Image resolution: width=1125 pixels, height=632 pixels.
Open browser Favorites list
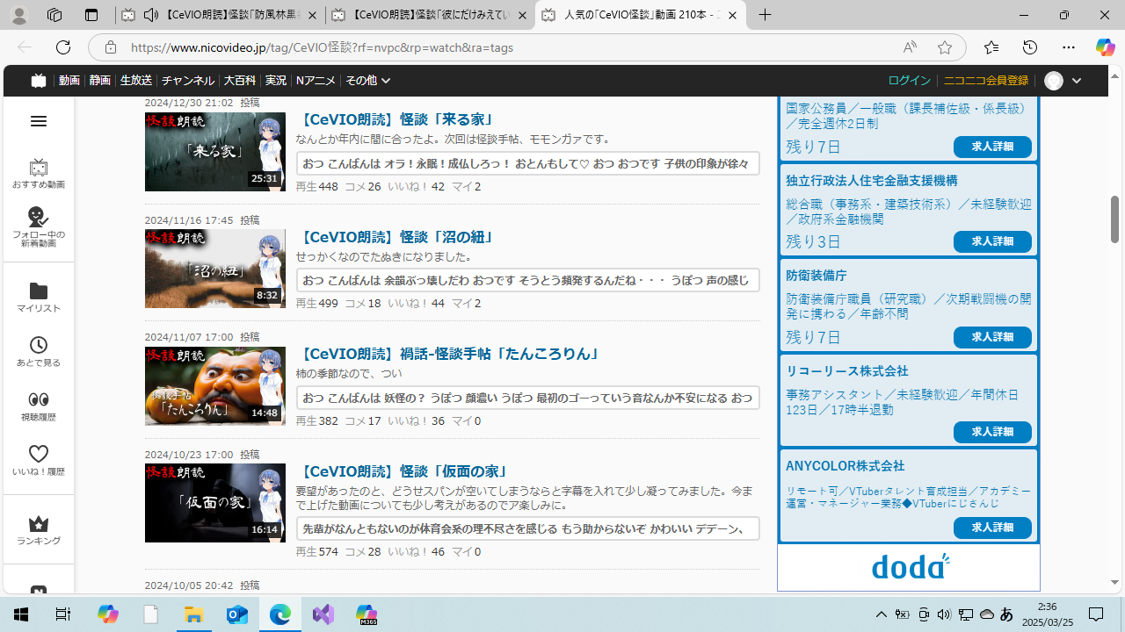pos(991,47)
